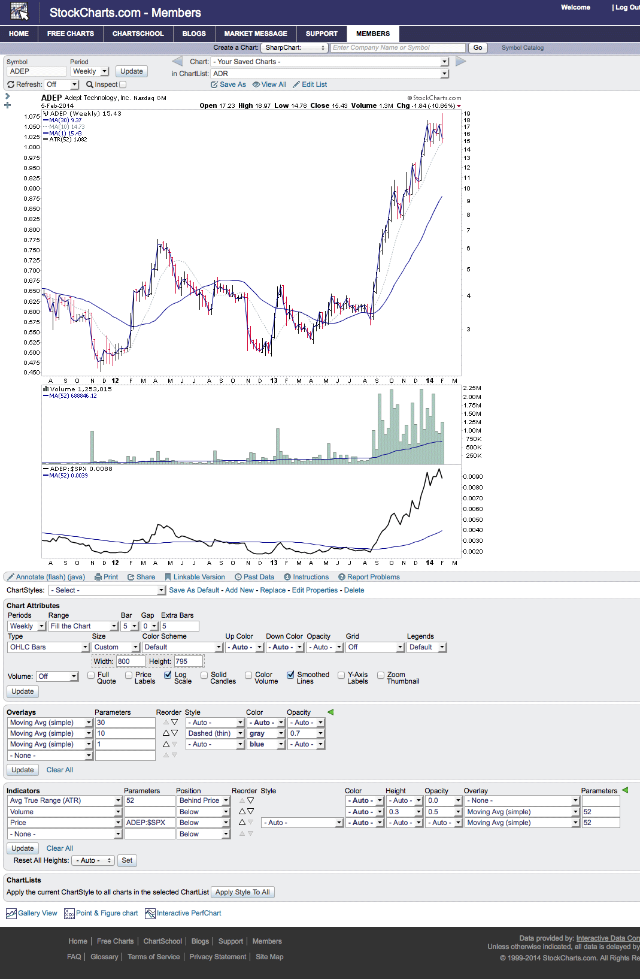Open Color Scheme Default dropdown
The height and width of the screenshot is (979, 640).
coord(183,647)
